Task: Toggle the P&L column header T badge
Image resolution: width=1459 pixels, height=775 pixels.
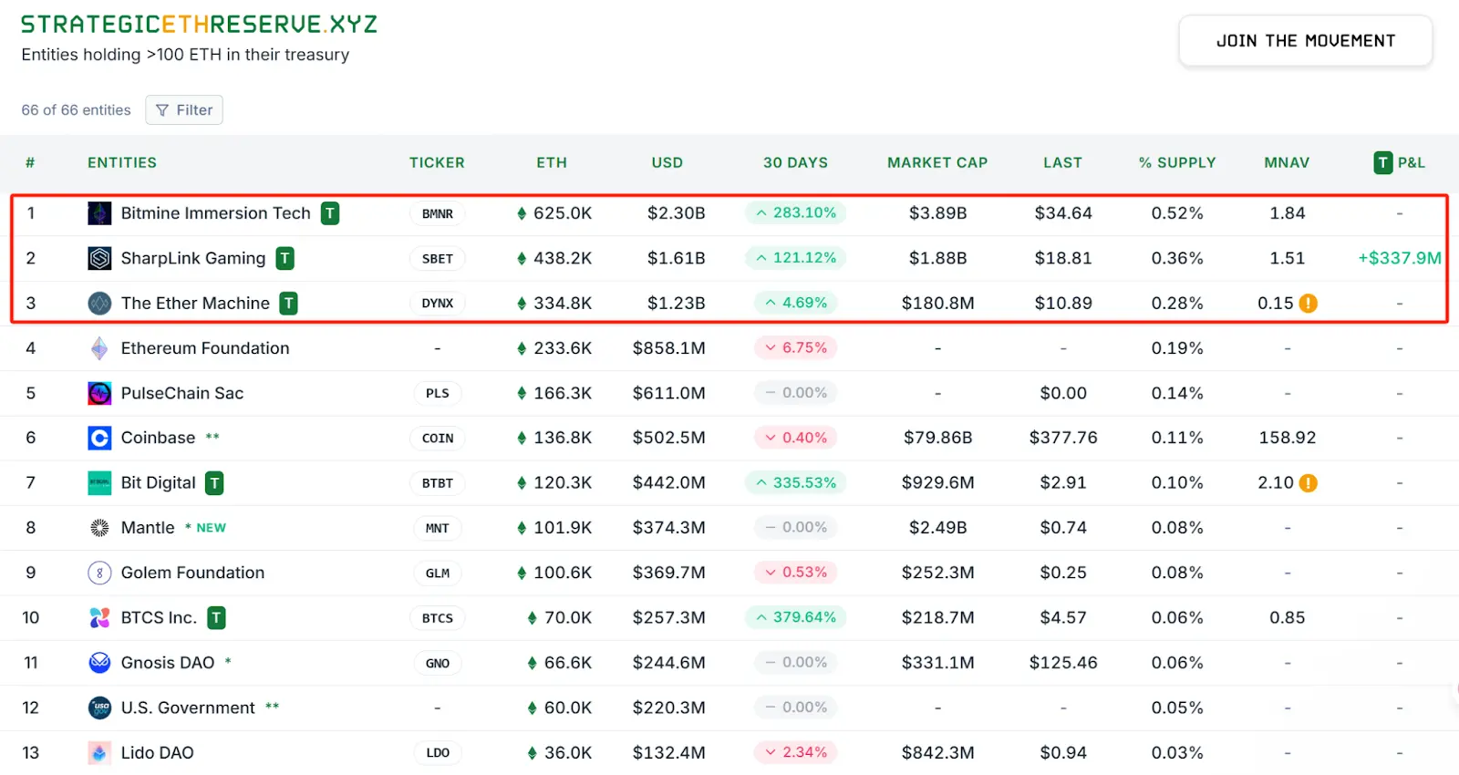Action: [1383, 162]
